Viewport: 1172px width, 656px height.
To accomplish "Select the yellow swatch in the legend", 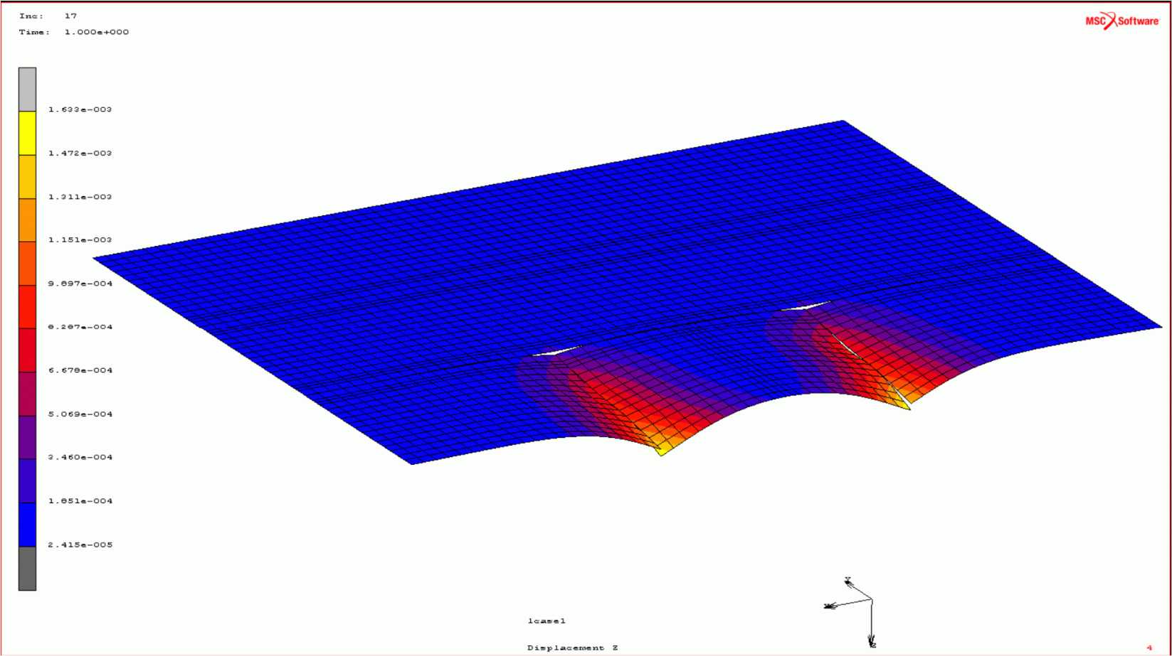I will click(27, 133).
